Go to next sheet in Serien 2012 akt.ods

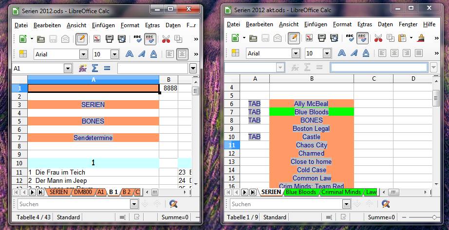[x=244, y=192]
